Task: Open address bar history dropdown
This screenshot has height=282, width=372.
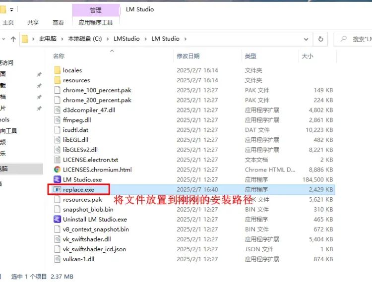Action: click(306, 39)
